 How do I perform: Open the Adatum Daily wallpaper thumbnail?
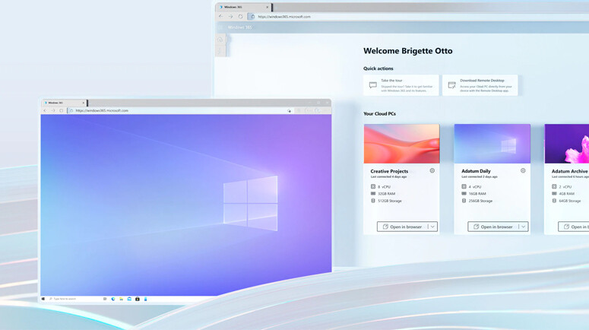pos(492,144)
